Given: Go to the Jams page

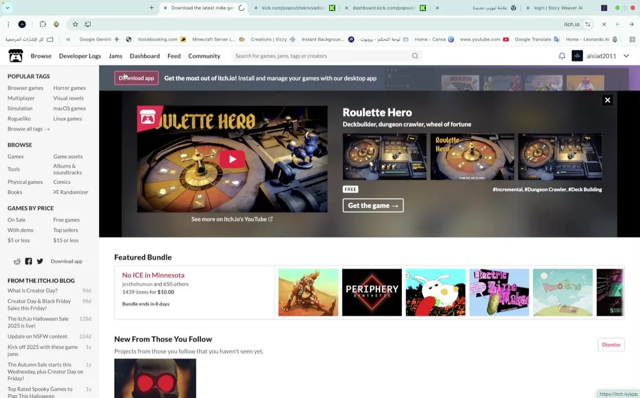Looking at the screenshot, I should [x=115, y=56].
